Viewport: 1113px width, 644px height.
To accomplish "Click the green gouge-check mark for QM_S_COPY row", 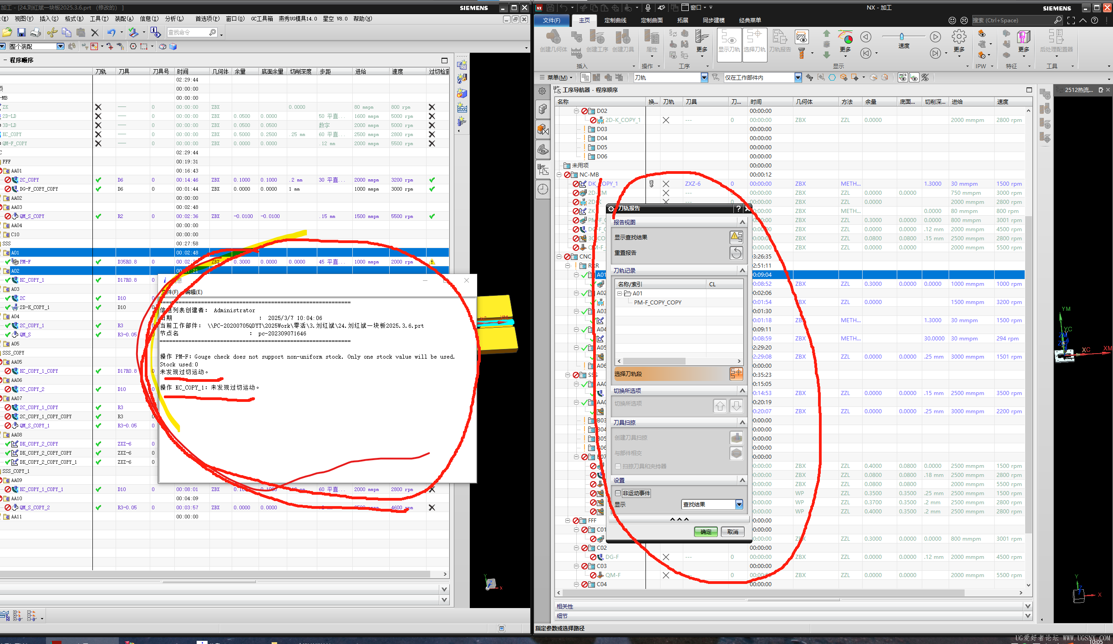I will 432,216.
